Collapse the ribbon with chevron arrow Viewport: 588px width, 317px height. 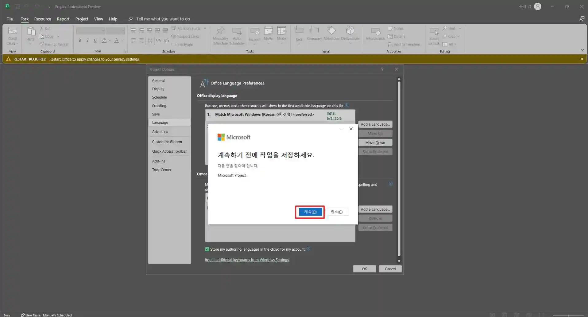click(x=582, y=50)
